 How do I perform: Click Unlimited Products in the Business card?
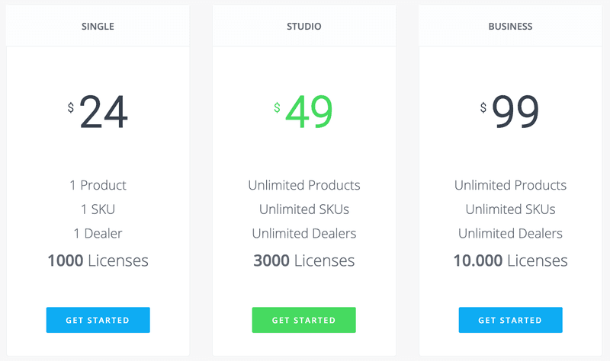tap(510, 185)
